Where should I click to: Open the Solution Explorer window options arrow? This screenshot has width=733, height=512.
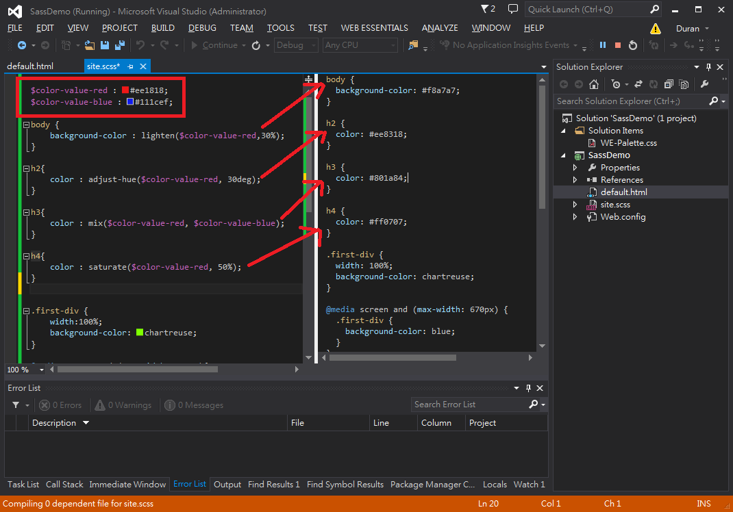click(697, 67)
